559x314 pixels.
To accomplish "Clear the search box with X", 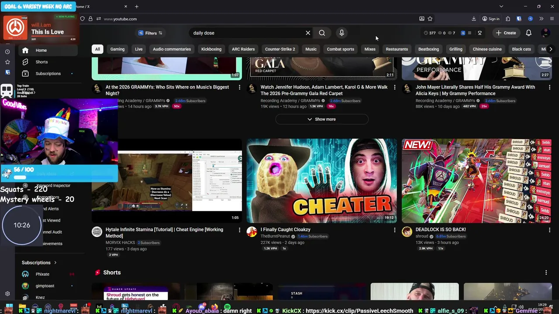I will [x=308, y=33].
